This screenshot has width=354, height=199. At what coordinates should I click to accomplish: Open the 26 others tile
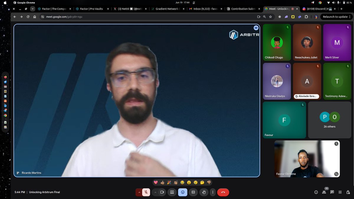tap(330, 120)
